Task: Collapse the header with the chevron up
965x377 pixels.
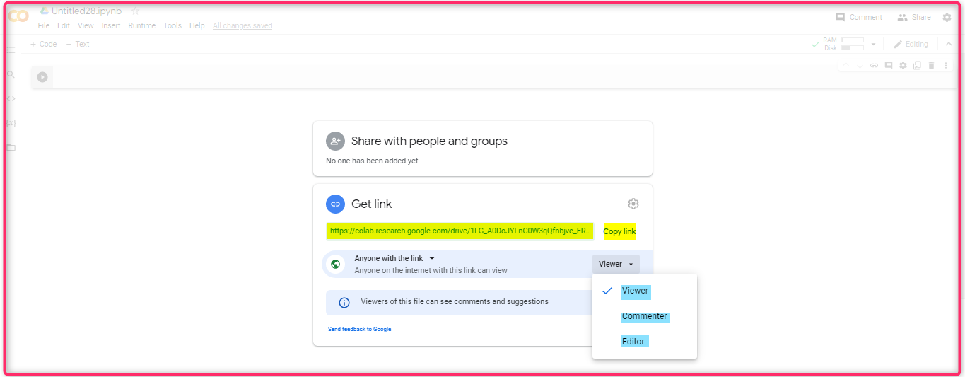Action: pos(949,44)
